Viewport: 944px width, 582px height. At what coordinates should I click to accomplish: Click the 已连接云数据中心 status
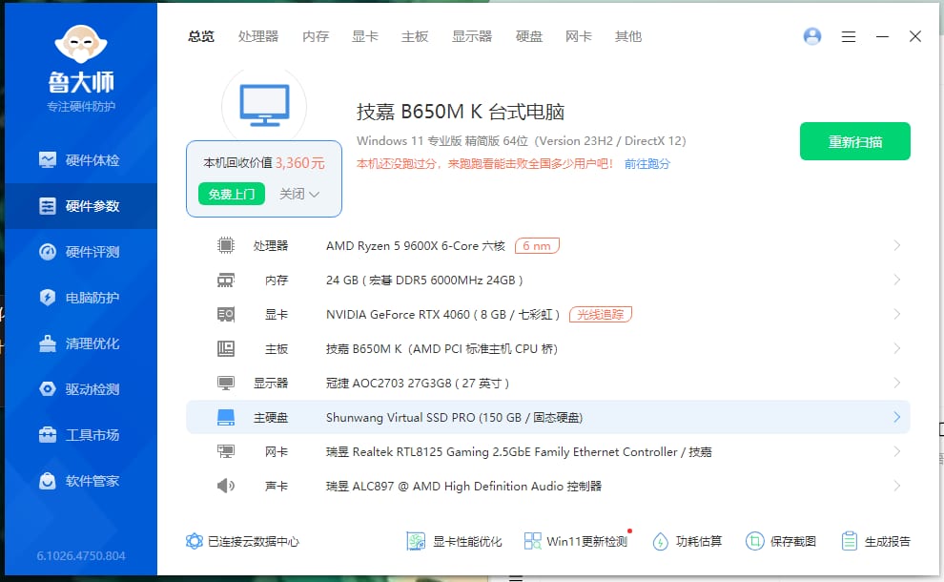(x=254, y=542)
